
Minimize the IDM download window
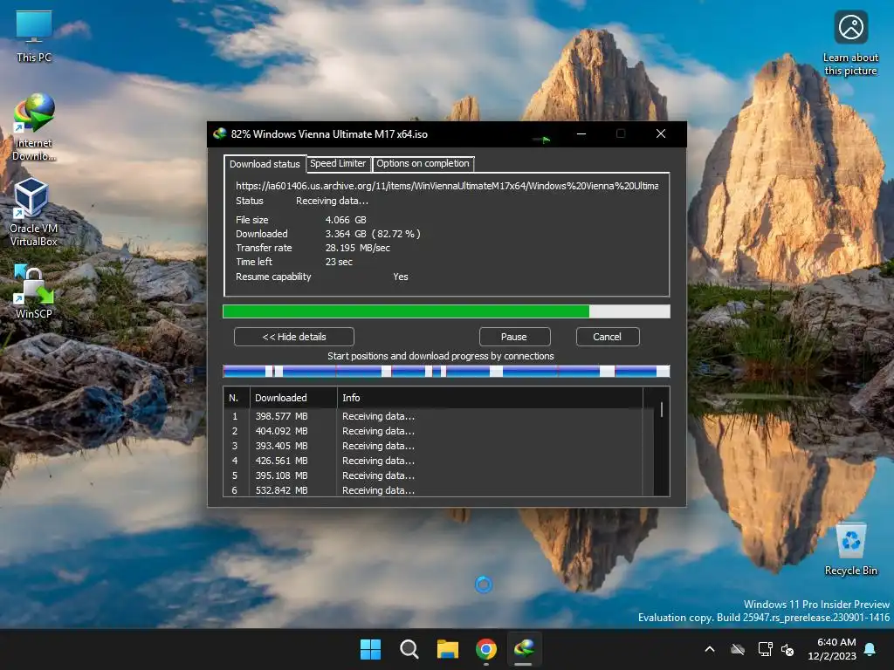click(x=581, y=133)
